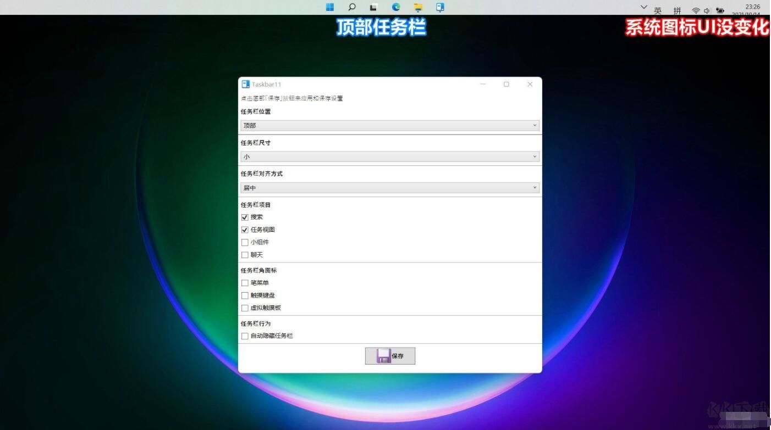Click the 任务栏行为 section heading
Viewport: 771px width, 430px height.
pyautogui.click(x=256, y=323)
